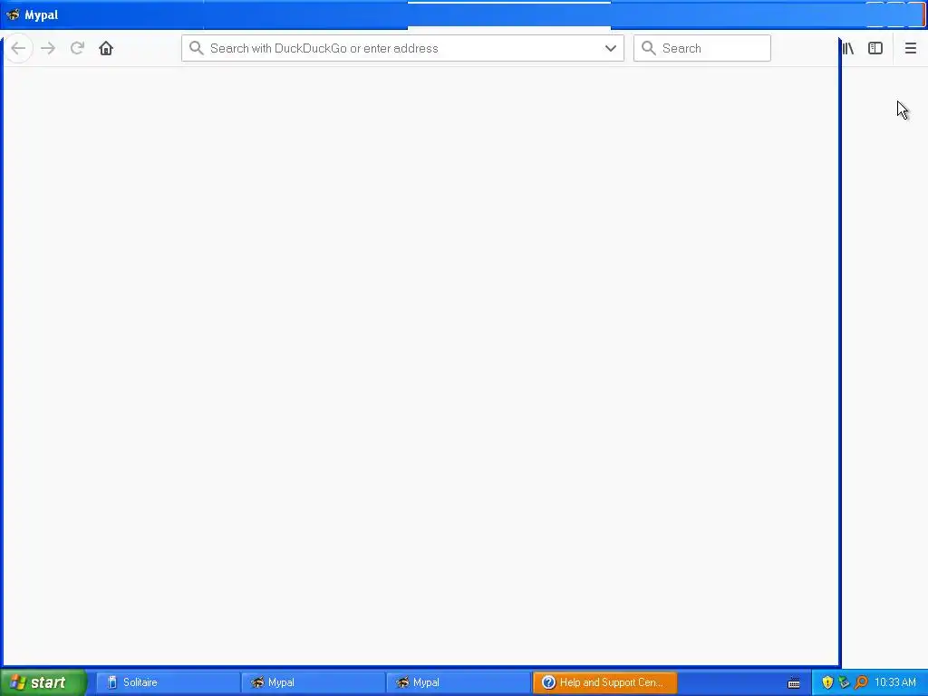928x696 pixels.
Task: Click the magnifier icon in the Search box
Action: point(649,48)
